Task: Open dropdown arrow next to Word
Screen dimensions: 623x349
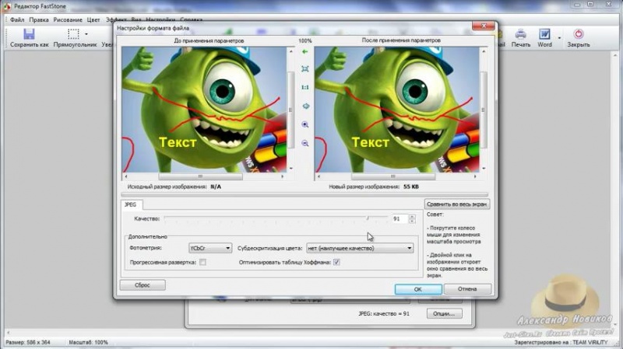Action: [x=559, y=37]
